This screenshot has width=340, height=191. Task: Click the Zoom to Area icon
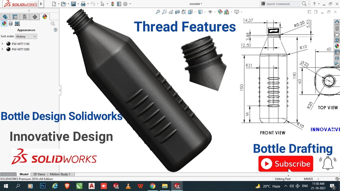point(164,12)
